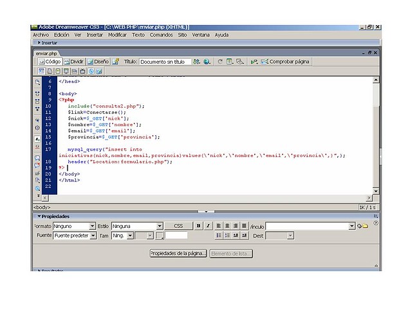Image resolution: width=412 pixels, height=309 pixels.
Task: Click select parent tag icon
Action: click(x=37, y=120)
